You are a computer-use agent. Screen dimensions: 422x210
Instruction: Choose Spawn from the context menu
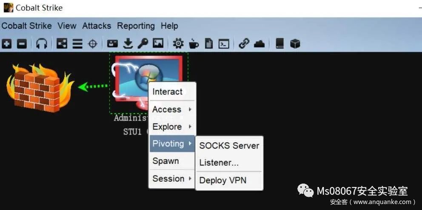click(172, 161)
